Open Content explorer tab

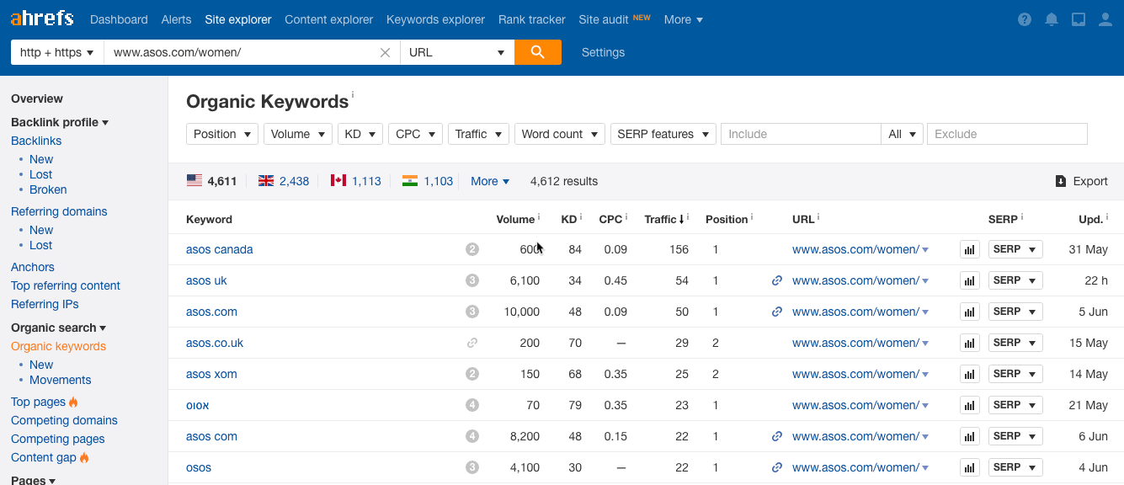[329, 19]
